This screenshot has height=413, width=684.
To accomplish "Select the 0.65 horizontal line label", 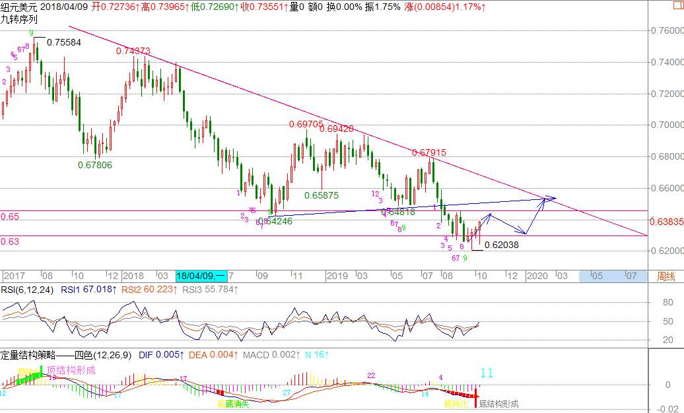I will [10, 217].
